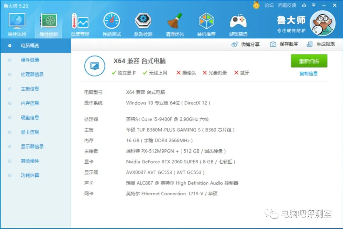This screenshot has width=343, height=229.
Task: Click 保存截屏 save screenshot text
Action: point(289,44)
